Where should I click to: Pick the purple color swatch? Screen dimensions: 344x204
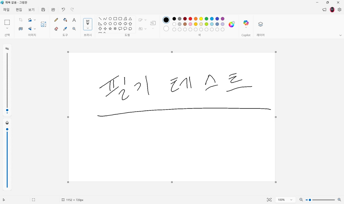223,19
